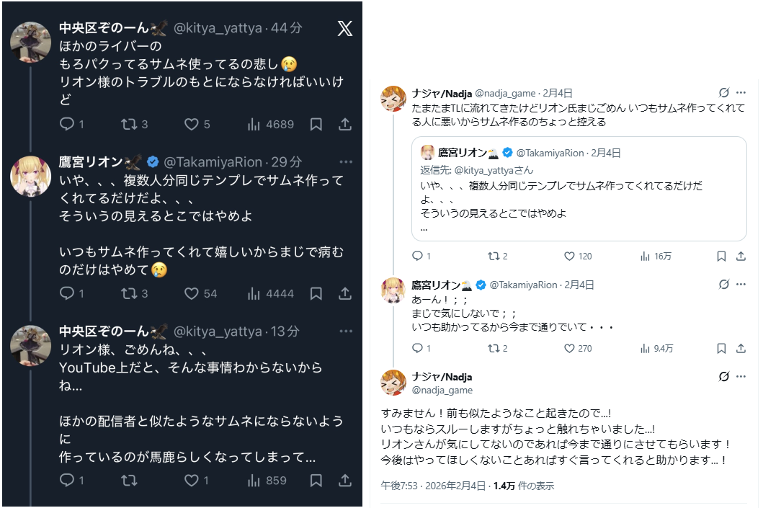The image size is (763, 508).
Task: Share 鷹宮リオン's post with 270 likes
Action: click(x=741, y=348)
